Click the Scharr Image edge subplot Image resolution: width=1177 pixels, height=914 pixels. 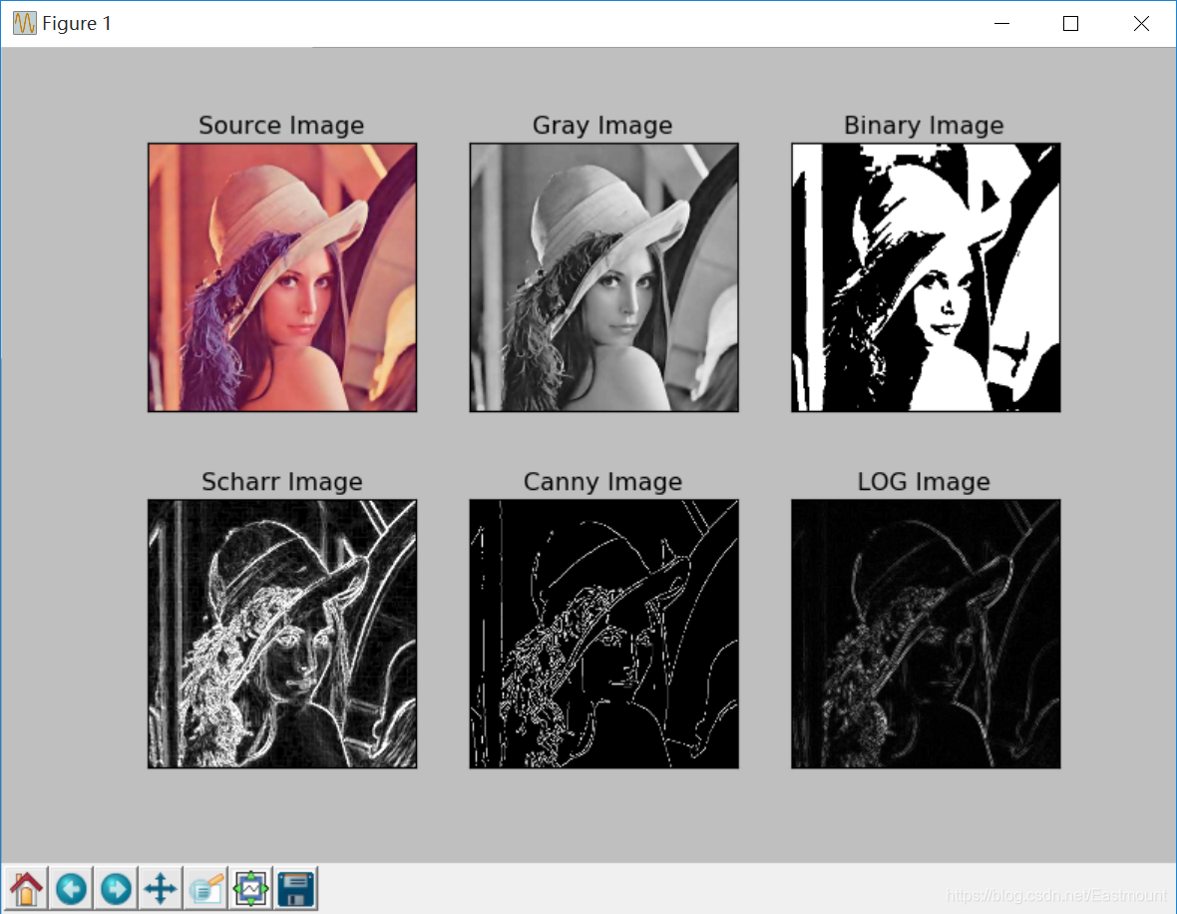click(x=282, y=634)
